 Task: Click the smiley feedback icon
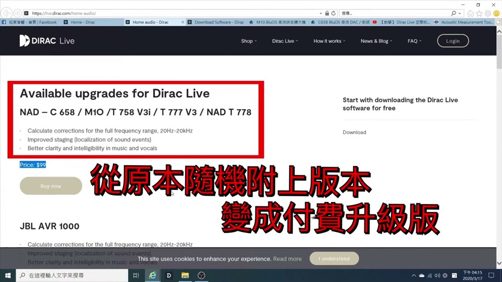click(x=496, y=13)
